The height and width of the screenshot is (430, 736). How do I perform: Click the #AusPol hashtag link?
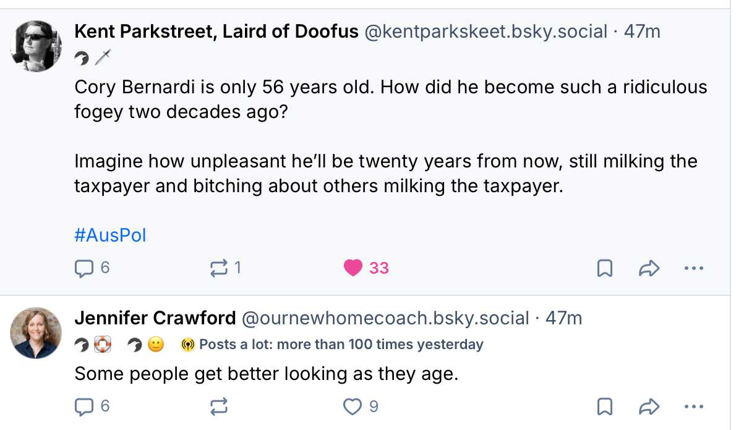coord(110,235)
